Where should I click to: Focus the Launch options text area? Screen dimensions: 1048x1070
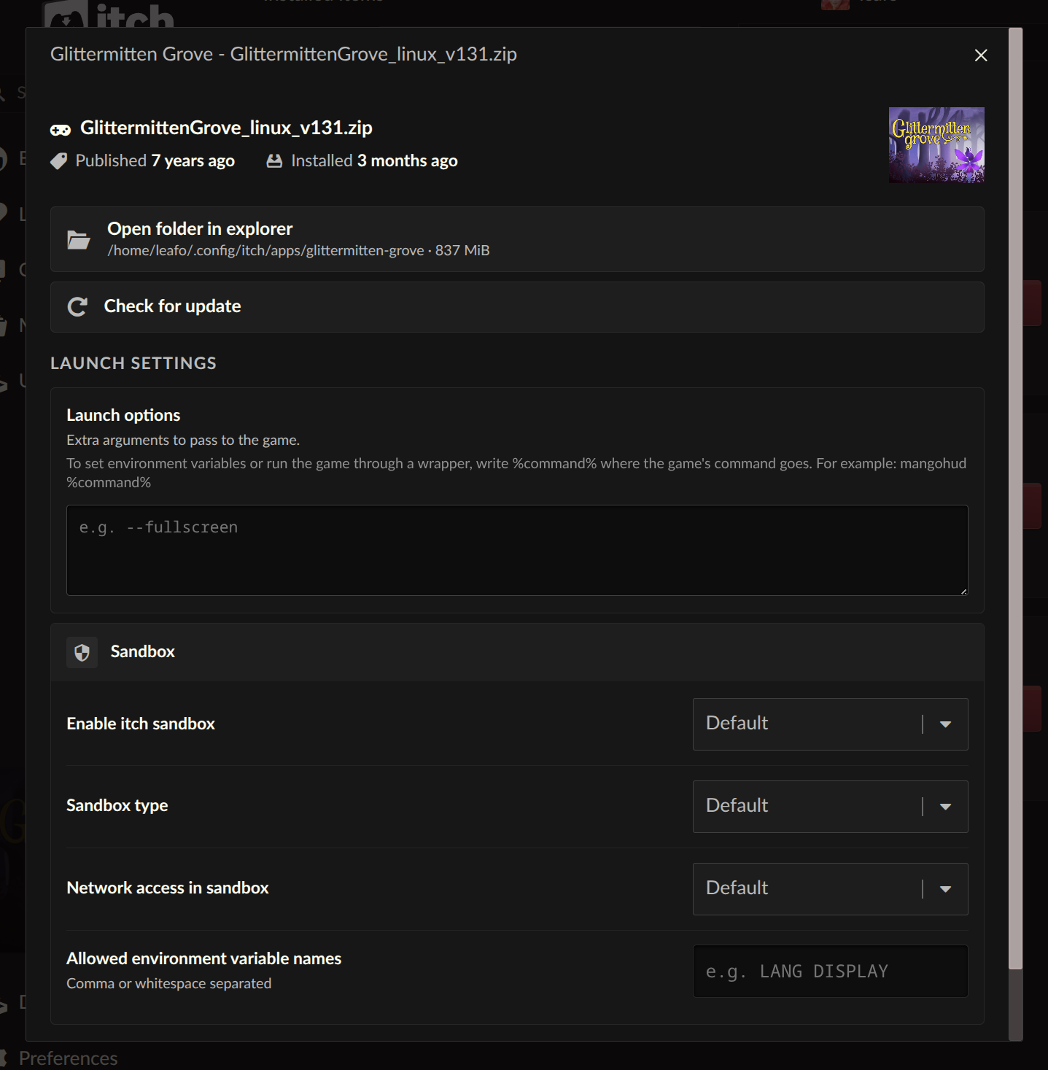pos(517,551)
